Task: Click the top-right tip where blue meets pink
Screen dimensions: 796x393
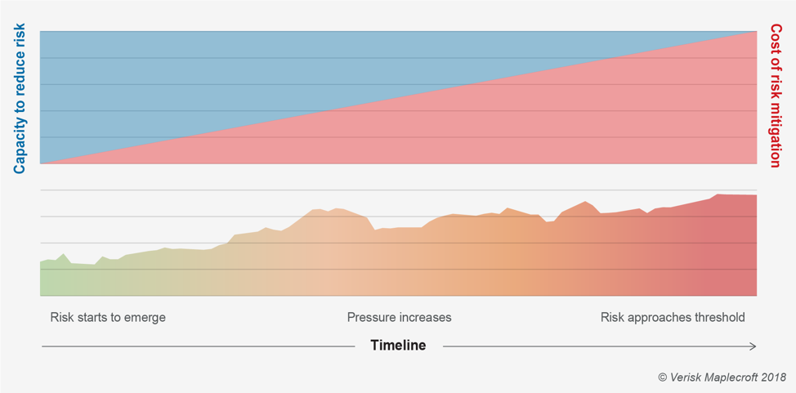Action: (x=754, y=33)
